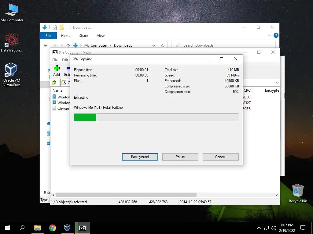
Task: Select the winworld text file in 7-Zip
Action: point(61,109)
